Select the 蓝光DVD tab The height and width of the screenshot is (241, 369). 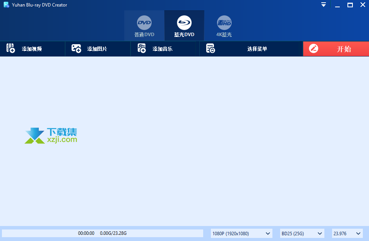point(184,26)
